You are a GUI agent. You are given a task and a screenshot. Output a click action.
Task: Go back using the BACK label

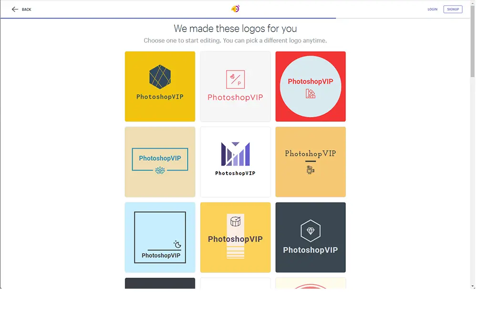click(26, 10)
